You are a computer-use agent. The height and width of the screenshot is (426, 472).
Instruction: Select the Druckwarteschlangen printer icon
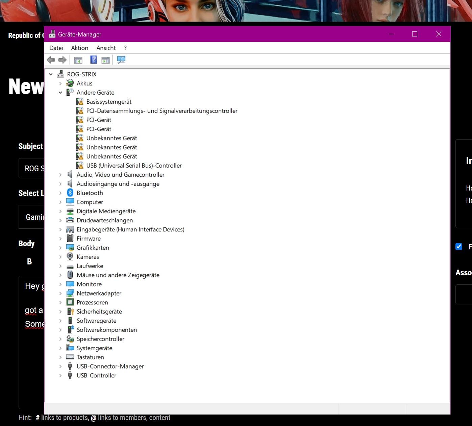[70, 220]
